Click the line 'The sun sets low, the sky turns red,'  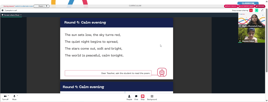93,35
